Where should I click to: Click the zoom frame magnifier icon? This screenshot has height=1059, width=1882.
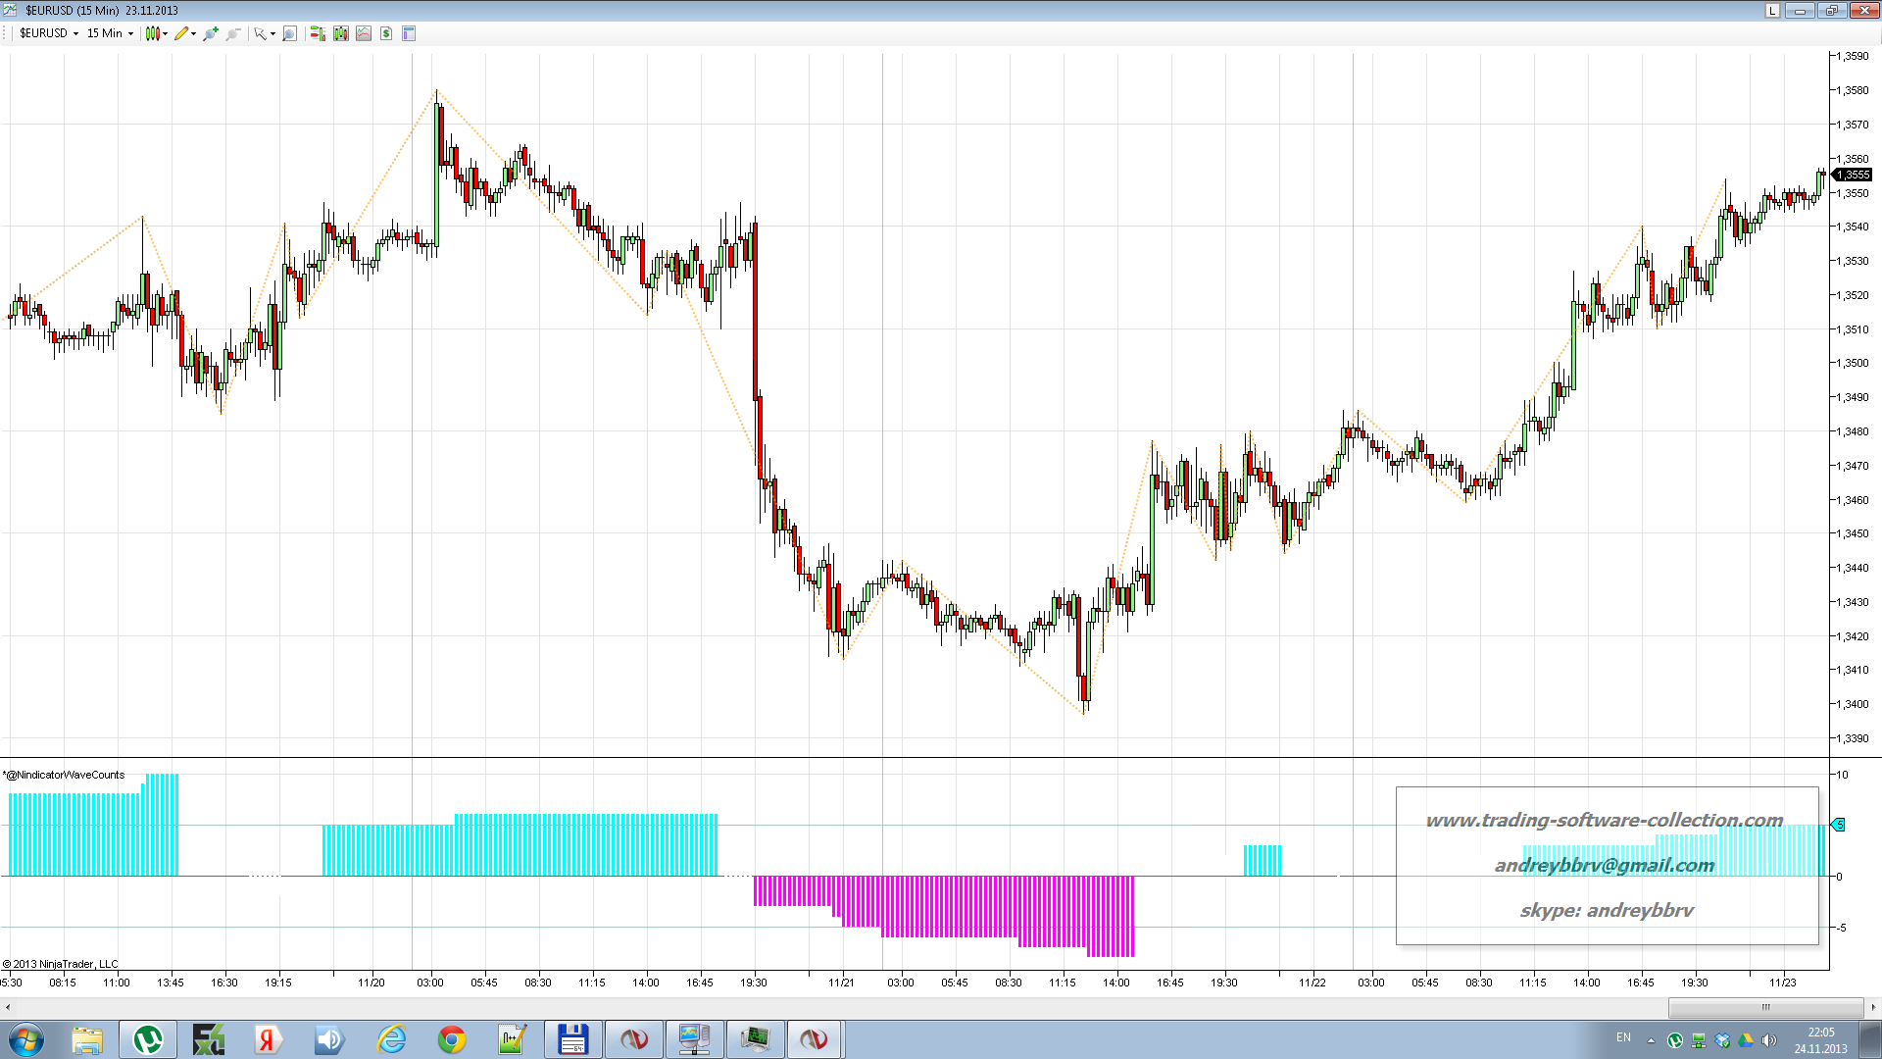[x=289, y=33]
